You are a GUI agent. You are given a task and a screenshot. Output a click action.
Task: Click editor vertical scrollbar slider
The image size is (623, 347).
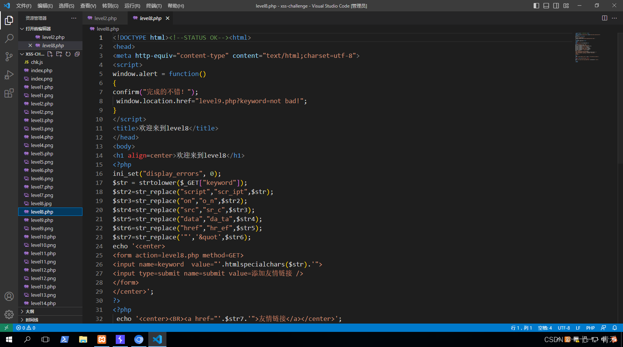click(x=620, y=98)
